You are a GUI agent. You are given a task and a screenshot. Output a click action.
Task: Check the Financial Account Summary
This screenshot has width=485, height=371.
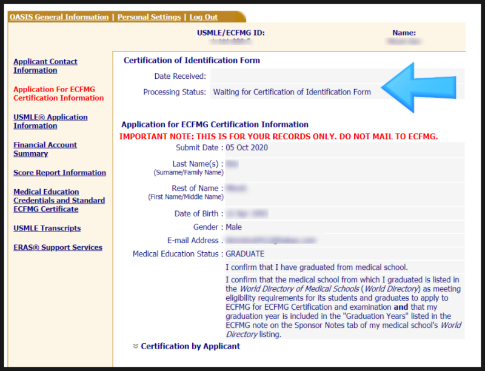tap(45, 150)
